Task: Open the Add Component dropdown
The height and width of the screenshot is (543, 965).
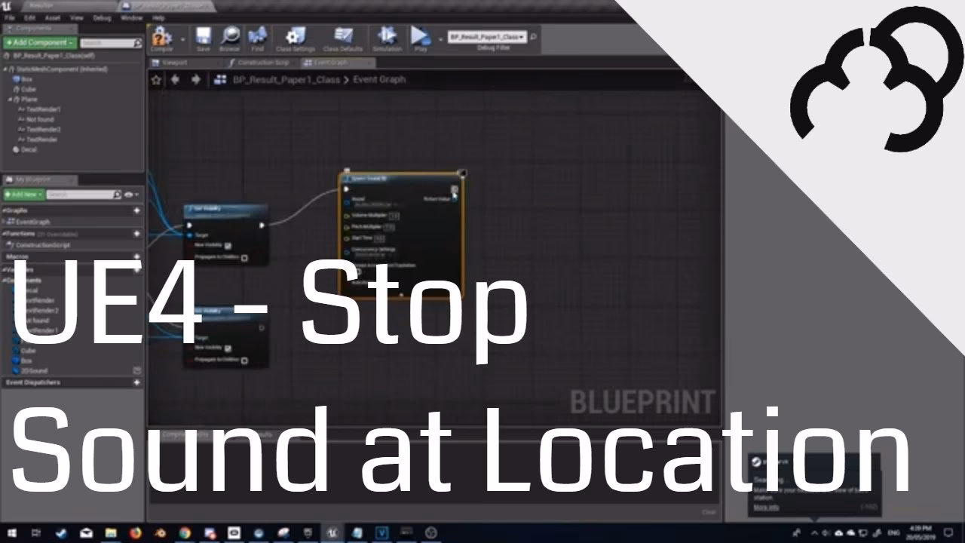Action: [40, 43]
